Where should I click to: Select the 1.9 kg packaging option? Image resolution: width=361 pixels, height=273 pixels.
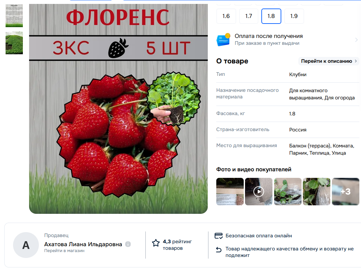[294, 16]
